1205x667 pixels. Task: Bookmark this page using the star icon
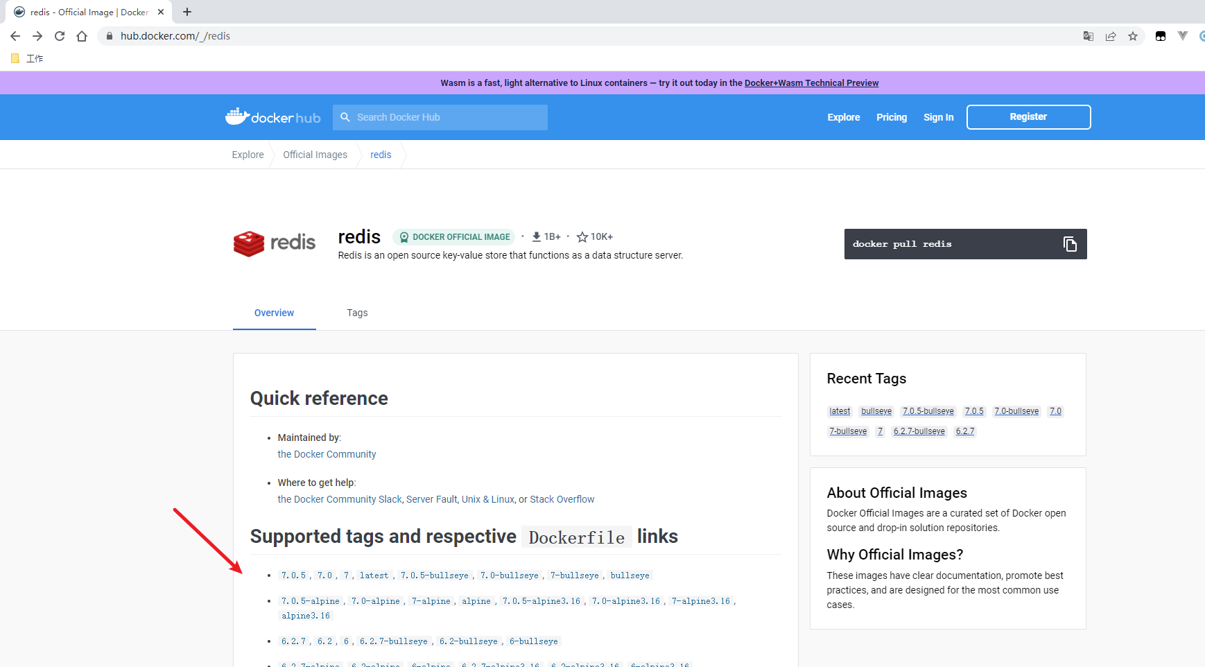(x=1133, y=36)
